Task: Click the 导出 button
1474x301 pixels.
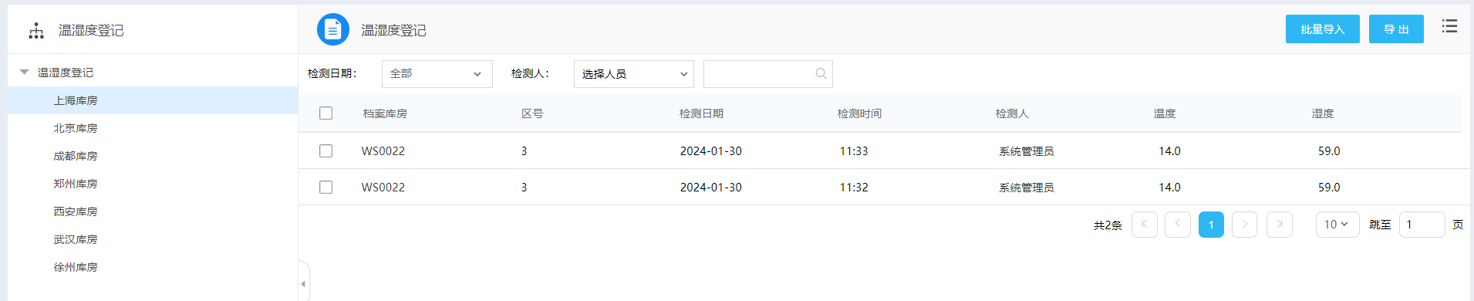Action: (x=1396, y=29)
